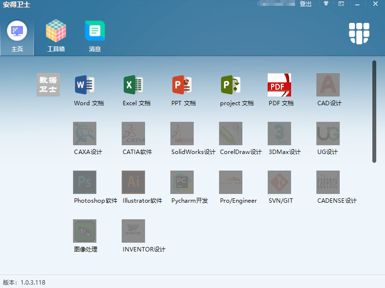
Task: Click the Photoshop软件 icon
Action: 85,182
